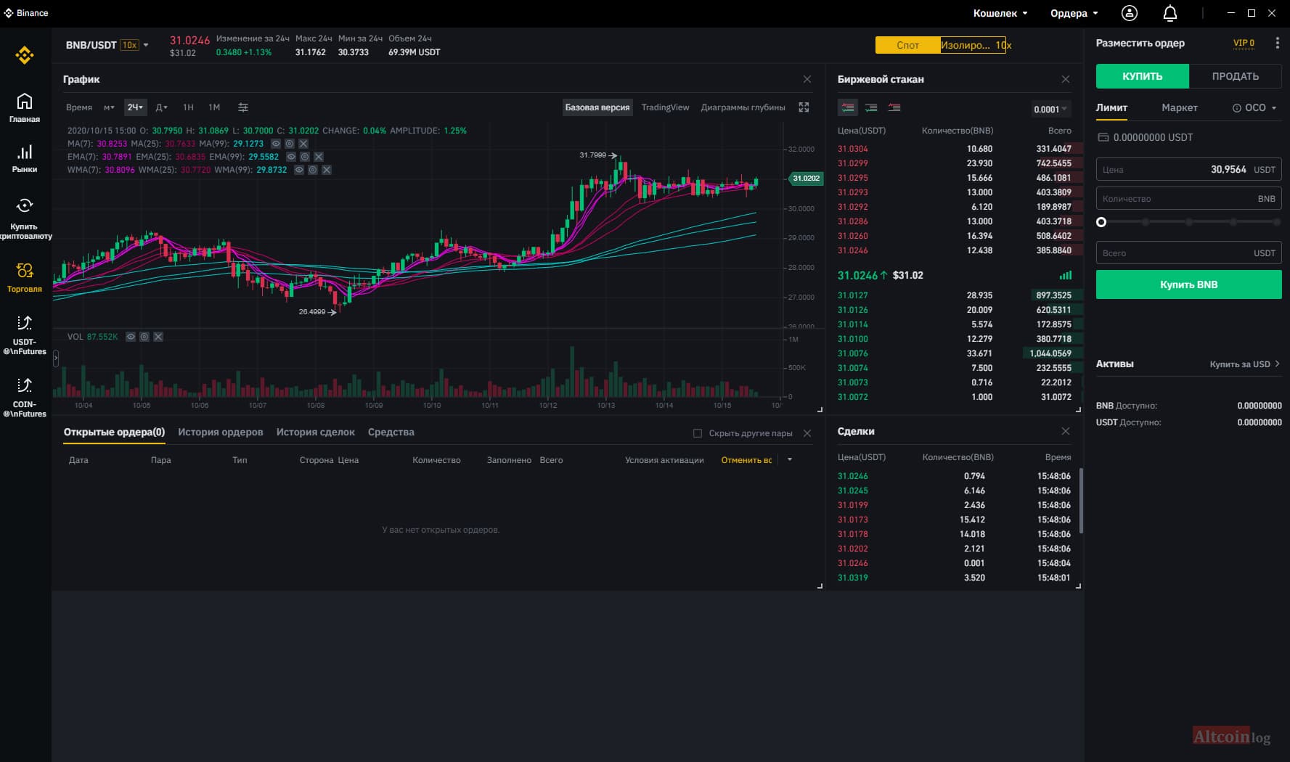The width and height of the screenshot is (1290, 762).
Task: Follow the Купить за USD link
Action: (x=1245, y=364)
